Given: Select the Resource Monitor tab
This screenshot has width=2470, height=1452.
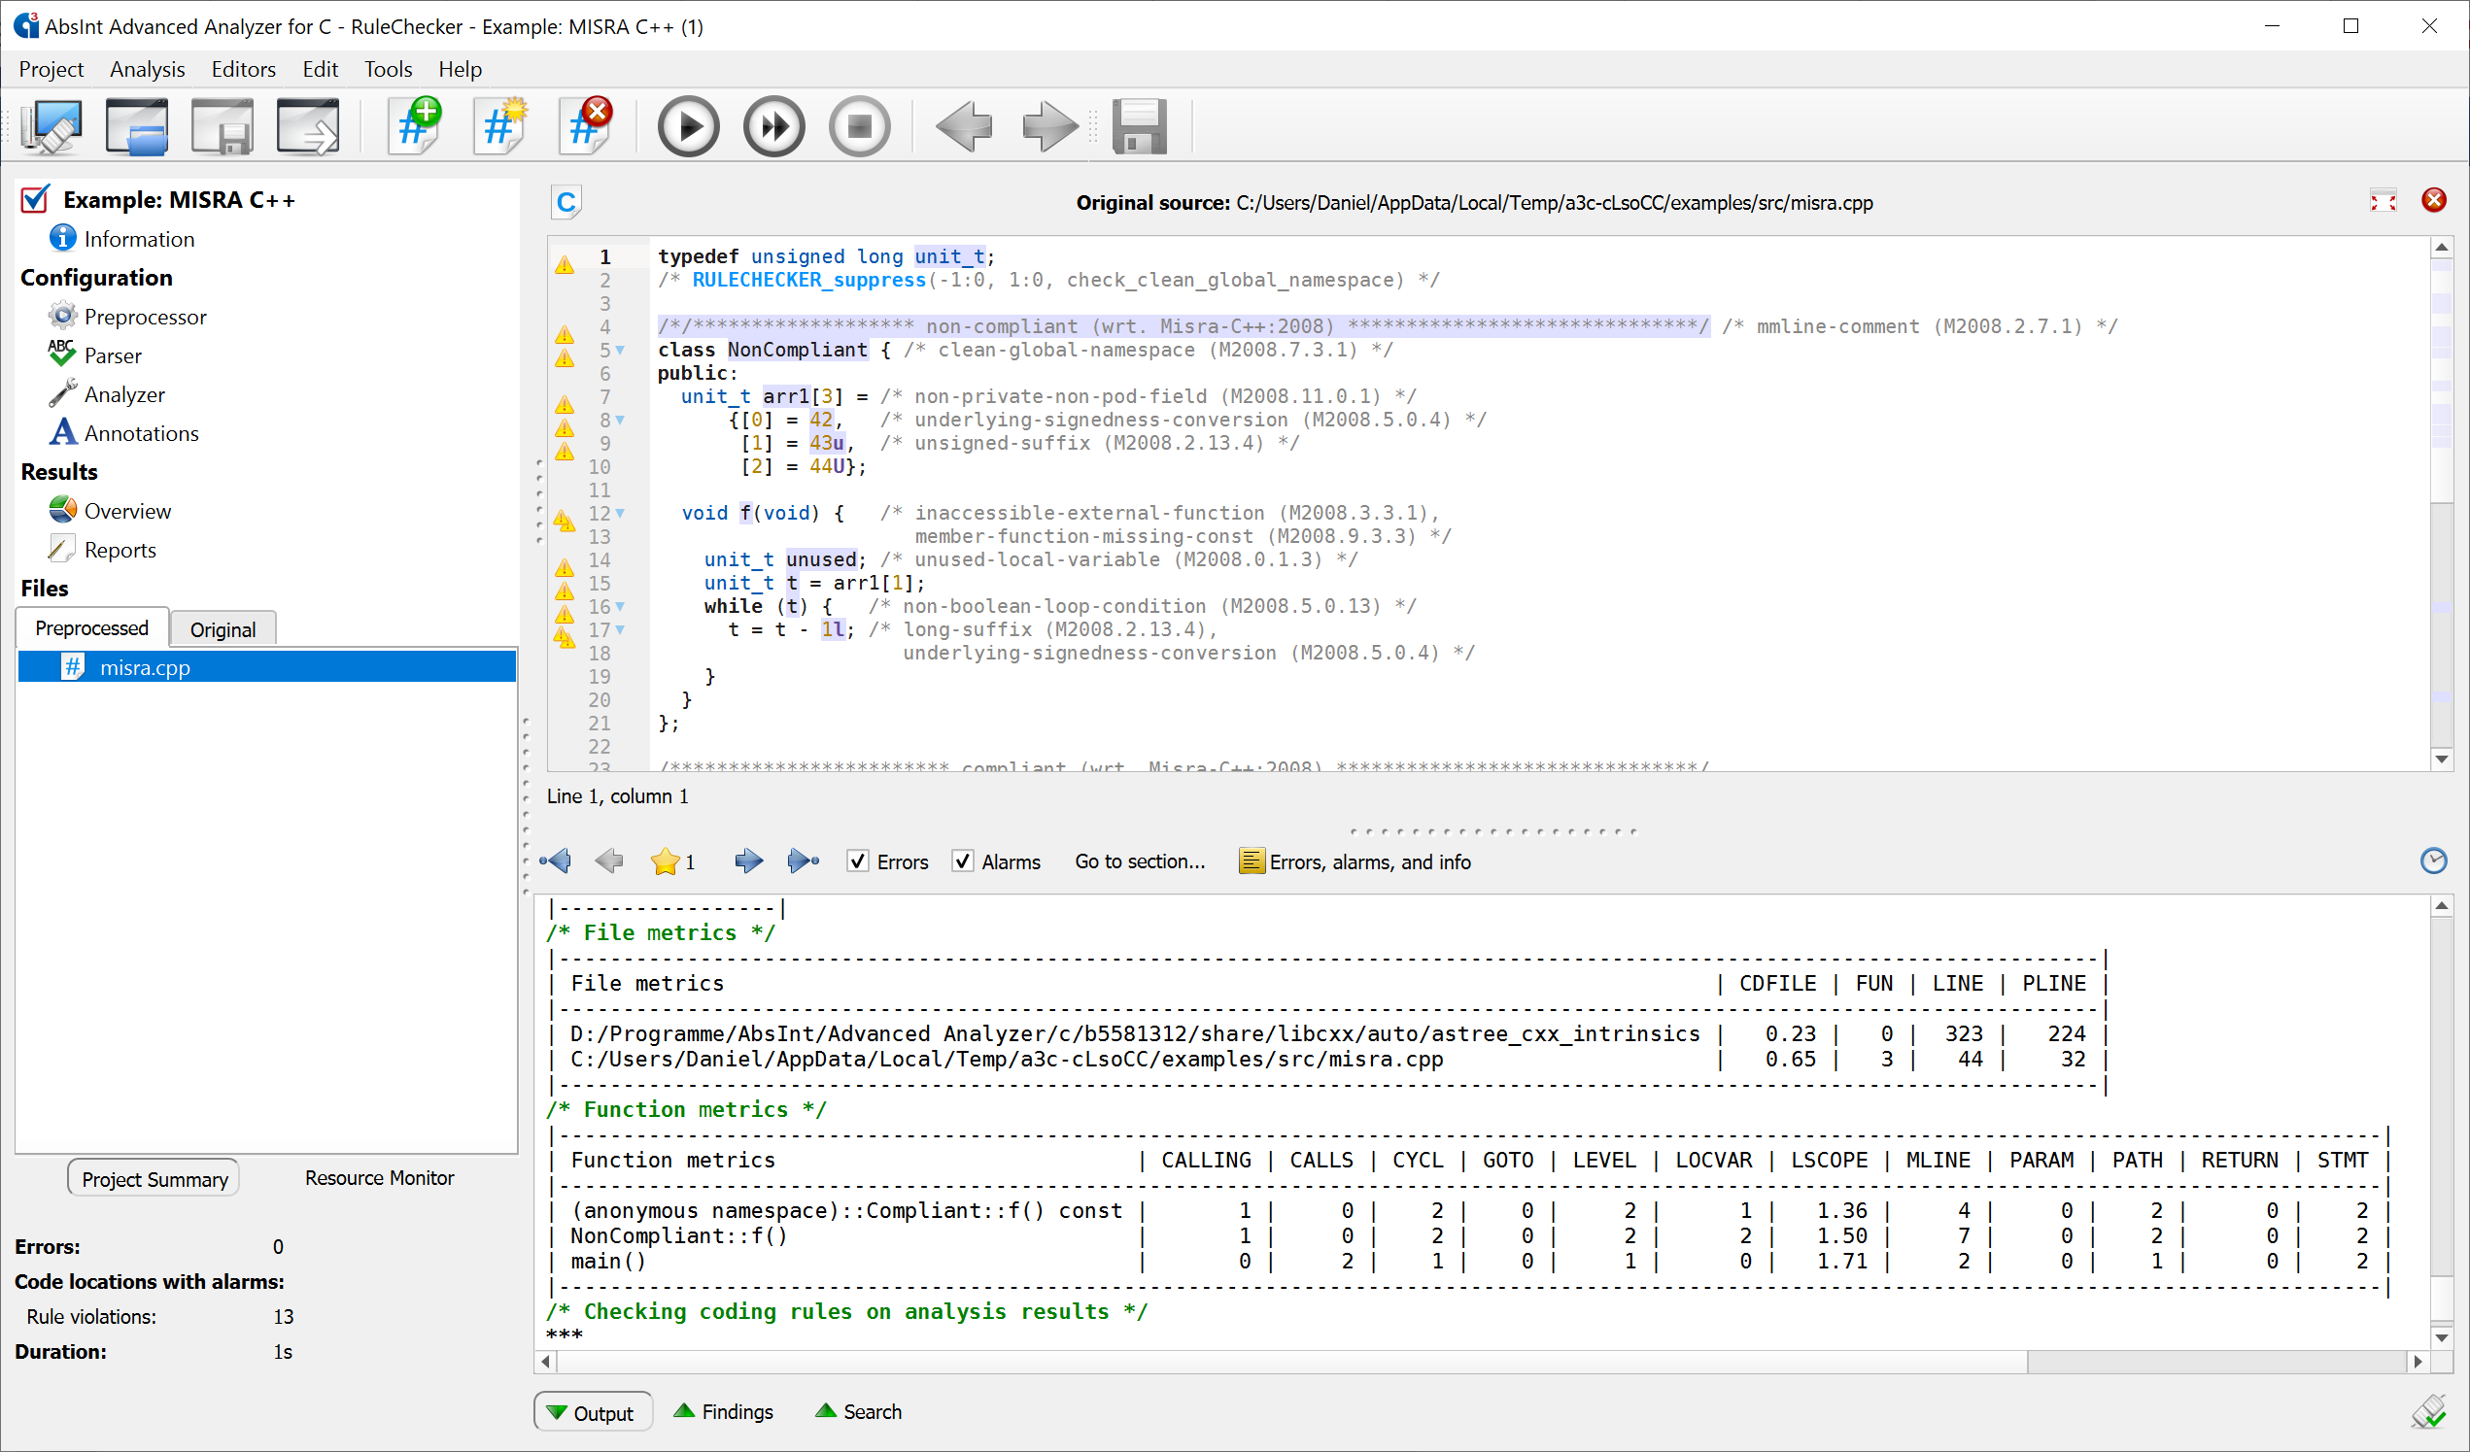Looking at the screenshot, I should pyautogui.click(x=379, y=1179).
